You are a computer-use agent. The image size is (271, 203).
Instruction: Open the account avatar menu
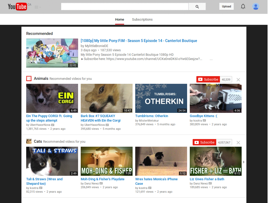(256, 6)
